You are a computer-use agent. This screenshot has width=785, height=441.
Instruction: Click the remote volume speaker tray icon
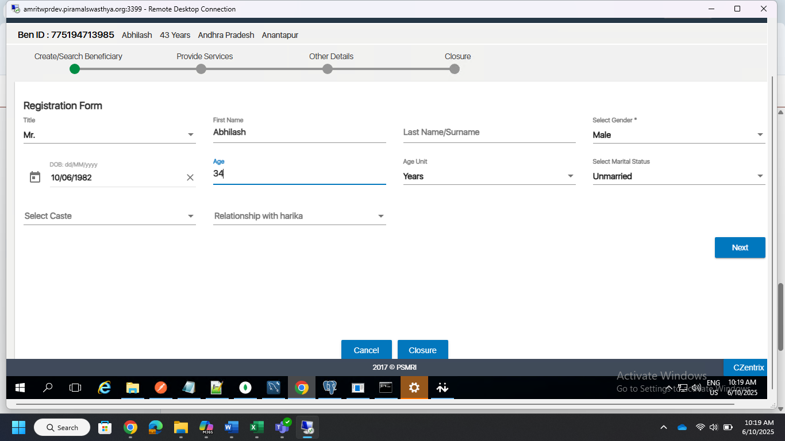pos(696,388)
